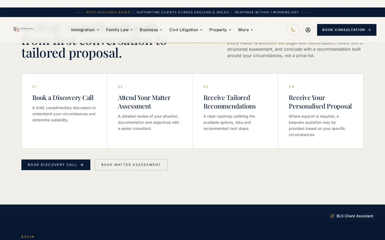Click 'A clear roadmap outlining' description
Image resolution: width=385 pixels, height=240 pixels.
[229, 122]
